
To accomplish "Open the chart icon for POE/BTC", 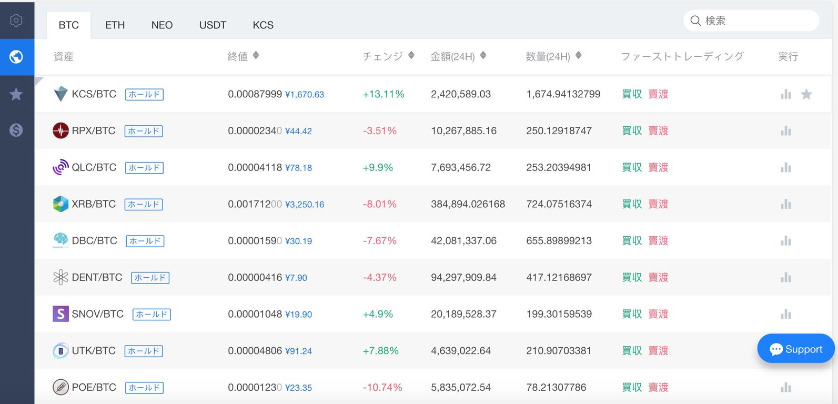I will click(786, 388).
